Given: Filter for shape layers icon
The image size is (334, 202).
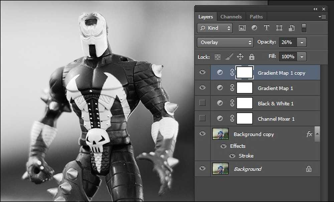Looking at the screenshot, I should click(279, 28).
